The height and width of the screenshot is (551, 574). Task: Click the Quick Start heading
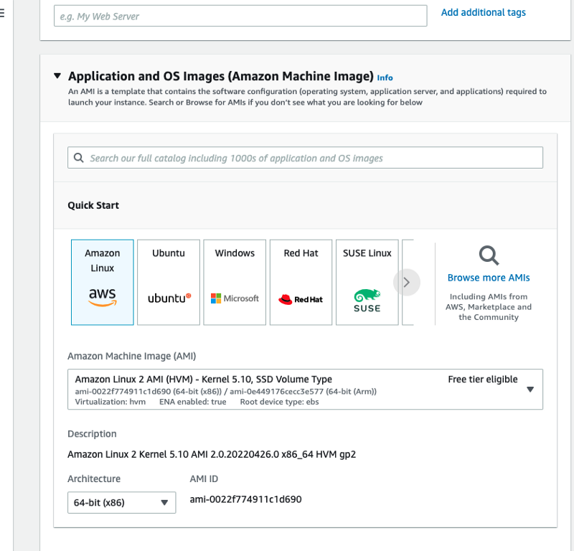coord(93,205)
